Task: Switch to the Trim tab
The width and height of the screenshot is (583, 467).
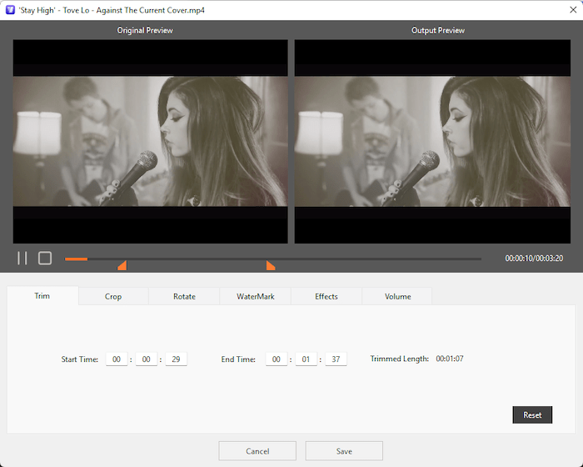Action: point(42,296)
